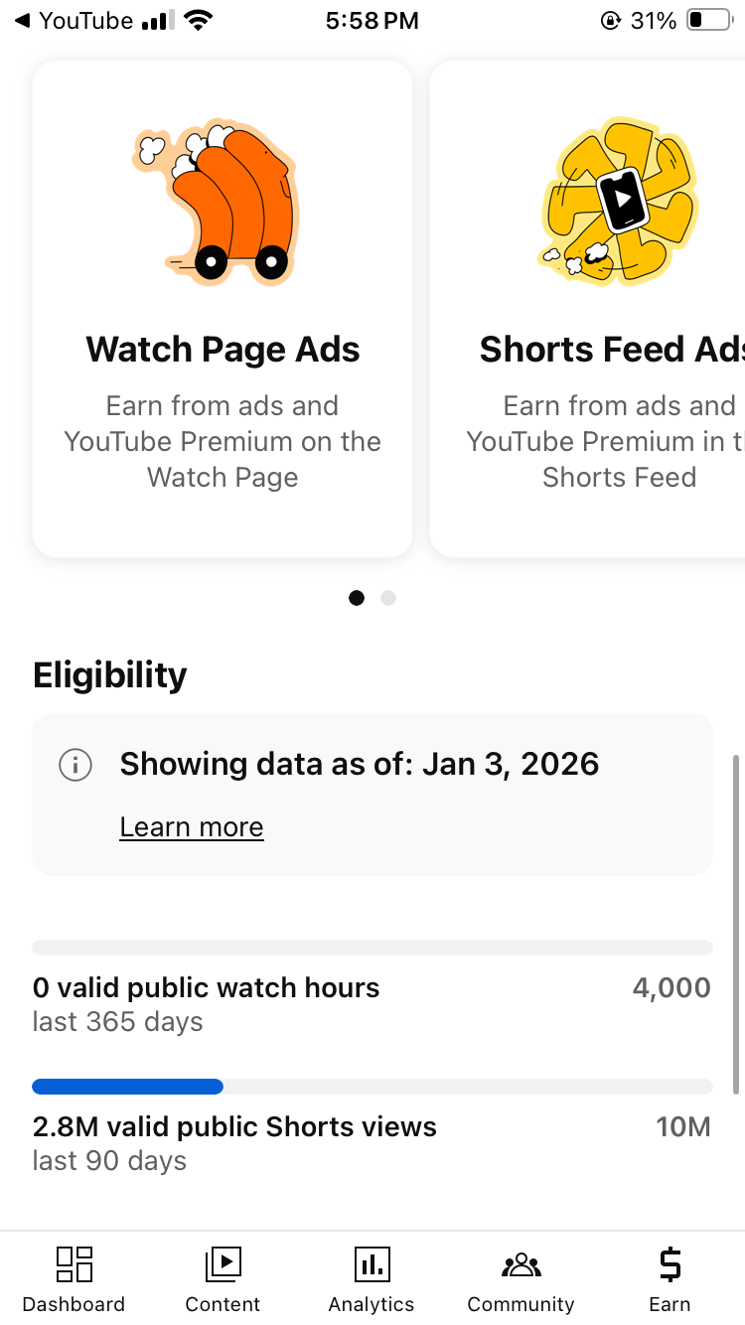Tap the Community tab label
The width and height of the screenshot is (745, 1325).
pos(521,1304)
